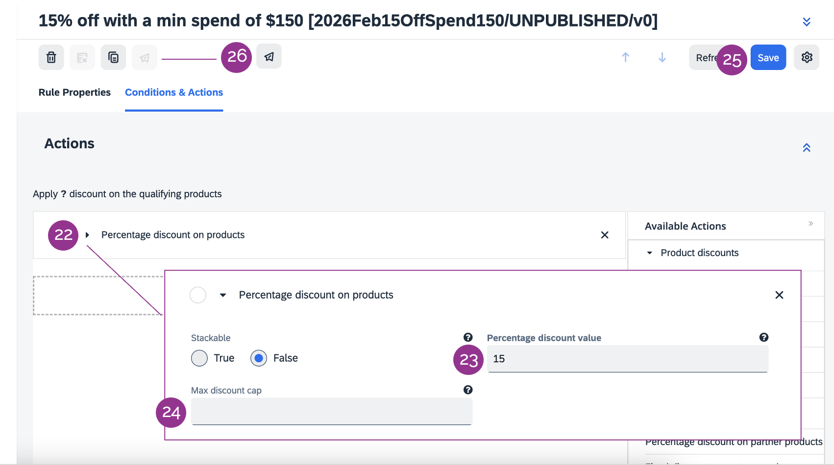Open the Conditions & Actions tab
This screenshot has width=834, height=465.
pyautogui.click(x=174, y=93)
